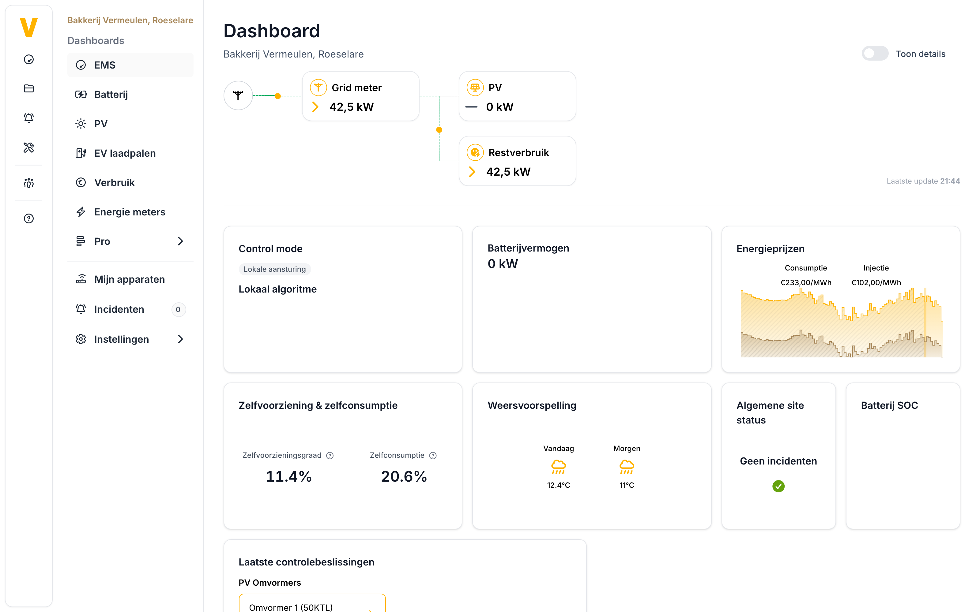
Task: Click the 12.4°C temperature for Vandaag
Action: pos(558,485)
